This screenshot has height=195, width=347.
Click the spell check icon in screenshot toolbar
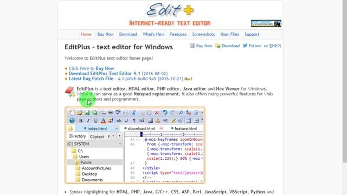click(118, 113)
